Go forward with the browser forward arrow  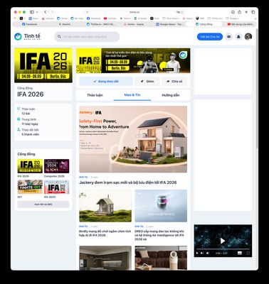[52, 12]
